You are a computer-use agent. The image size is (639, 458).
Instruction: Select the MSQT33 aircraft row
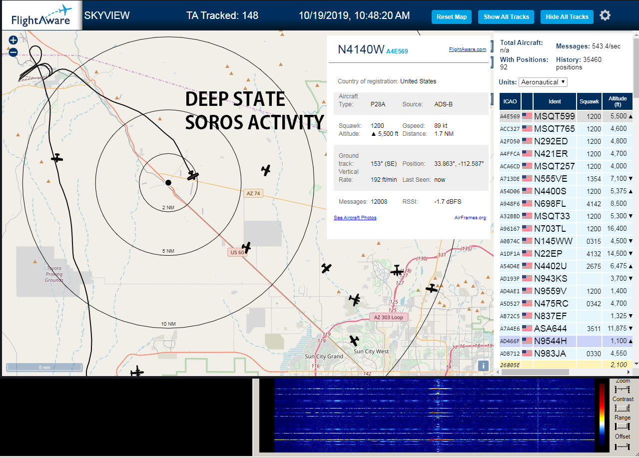point(567,216)
